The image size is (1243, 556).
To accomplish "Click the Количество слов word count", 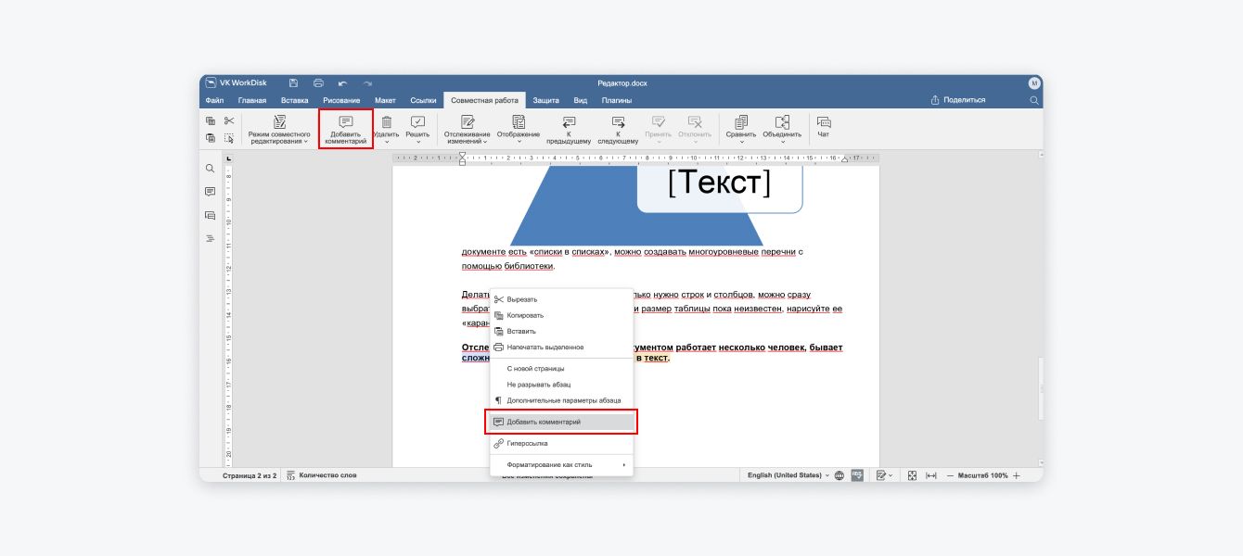I will pyautogui.click(x=322, y=475).
